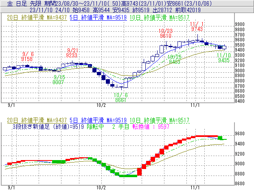This screenshot has width=254, height=193.
Task: Click the 9100 label on upper price axis
Action: (240, 65)
